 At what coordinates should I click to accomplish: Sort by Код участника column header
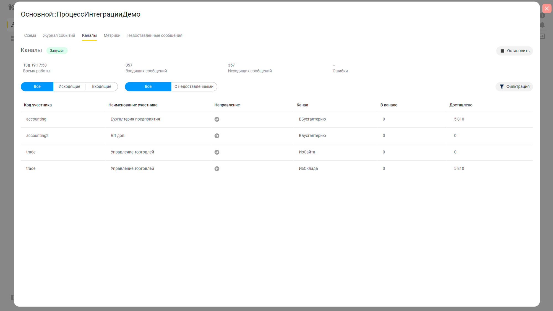tap(38, 105)
